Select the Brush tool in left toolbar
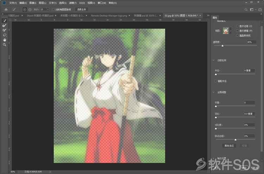 pos(5,30)
